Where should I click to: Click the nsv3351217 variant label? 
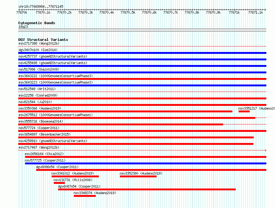[x=256, y=108]
